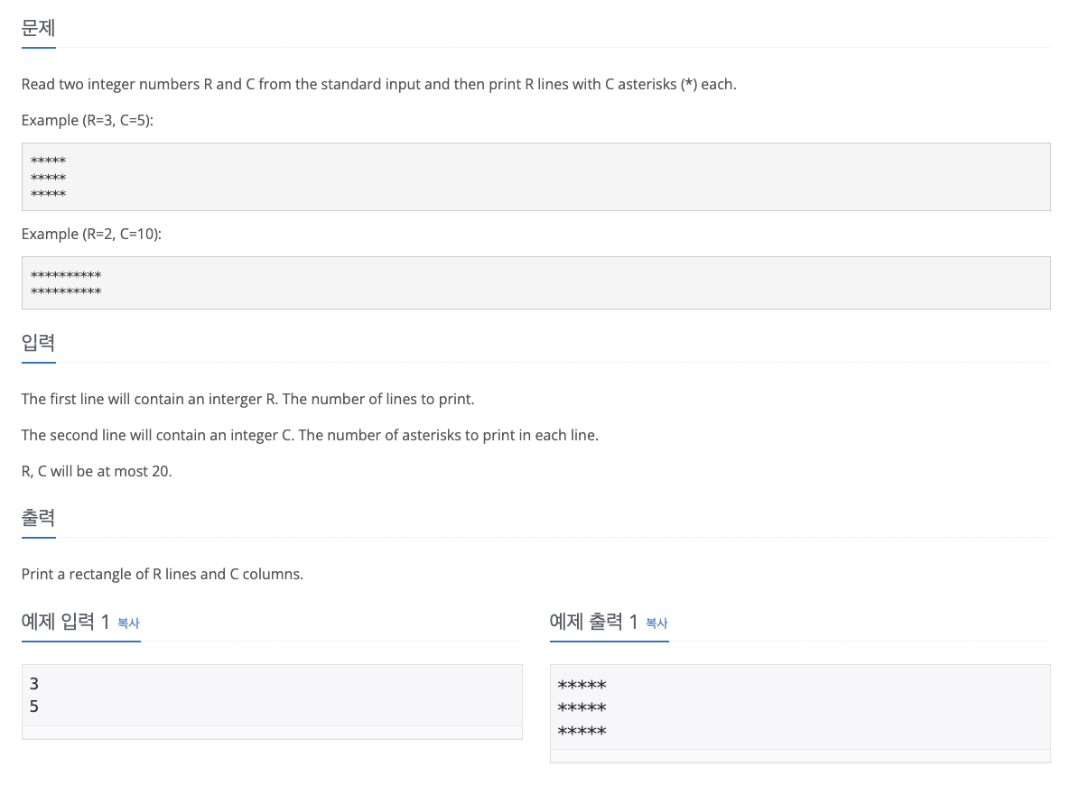Click the R=2, C=10 asterisk code block

(x=535, y=282)
